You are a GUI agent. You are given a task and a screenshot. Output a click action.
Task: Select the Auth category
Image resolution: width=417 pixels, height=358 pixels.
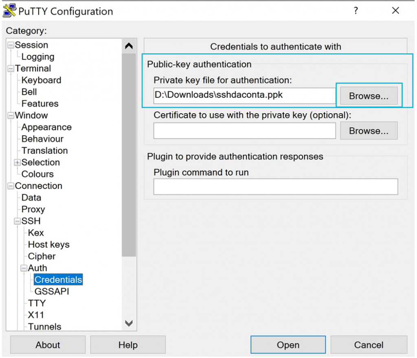click(x=37, y=268)
